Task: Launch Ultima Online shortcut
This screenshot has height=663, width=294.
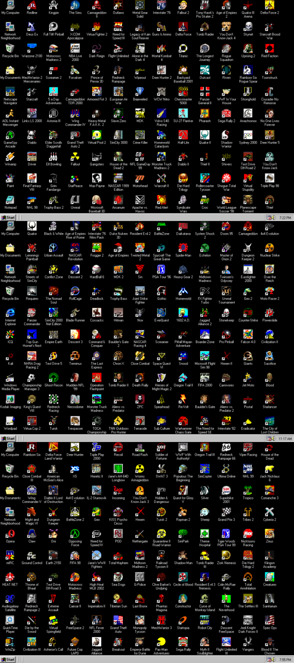Action: pos(227,468)
